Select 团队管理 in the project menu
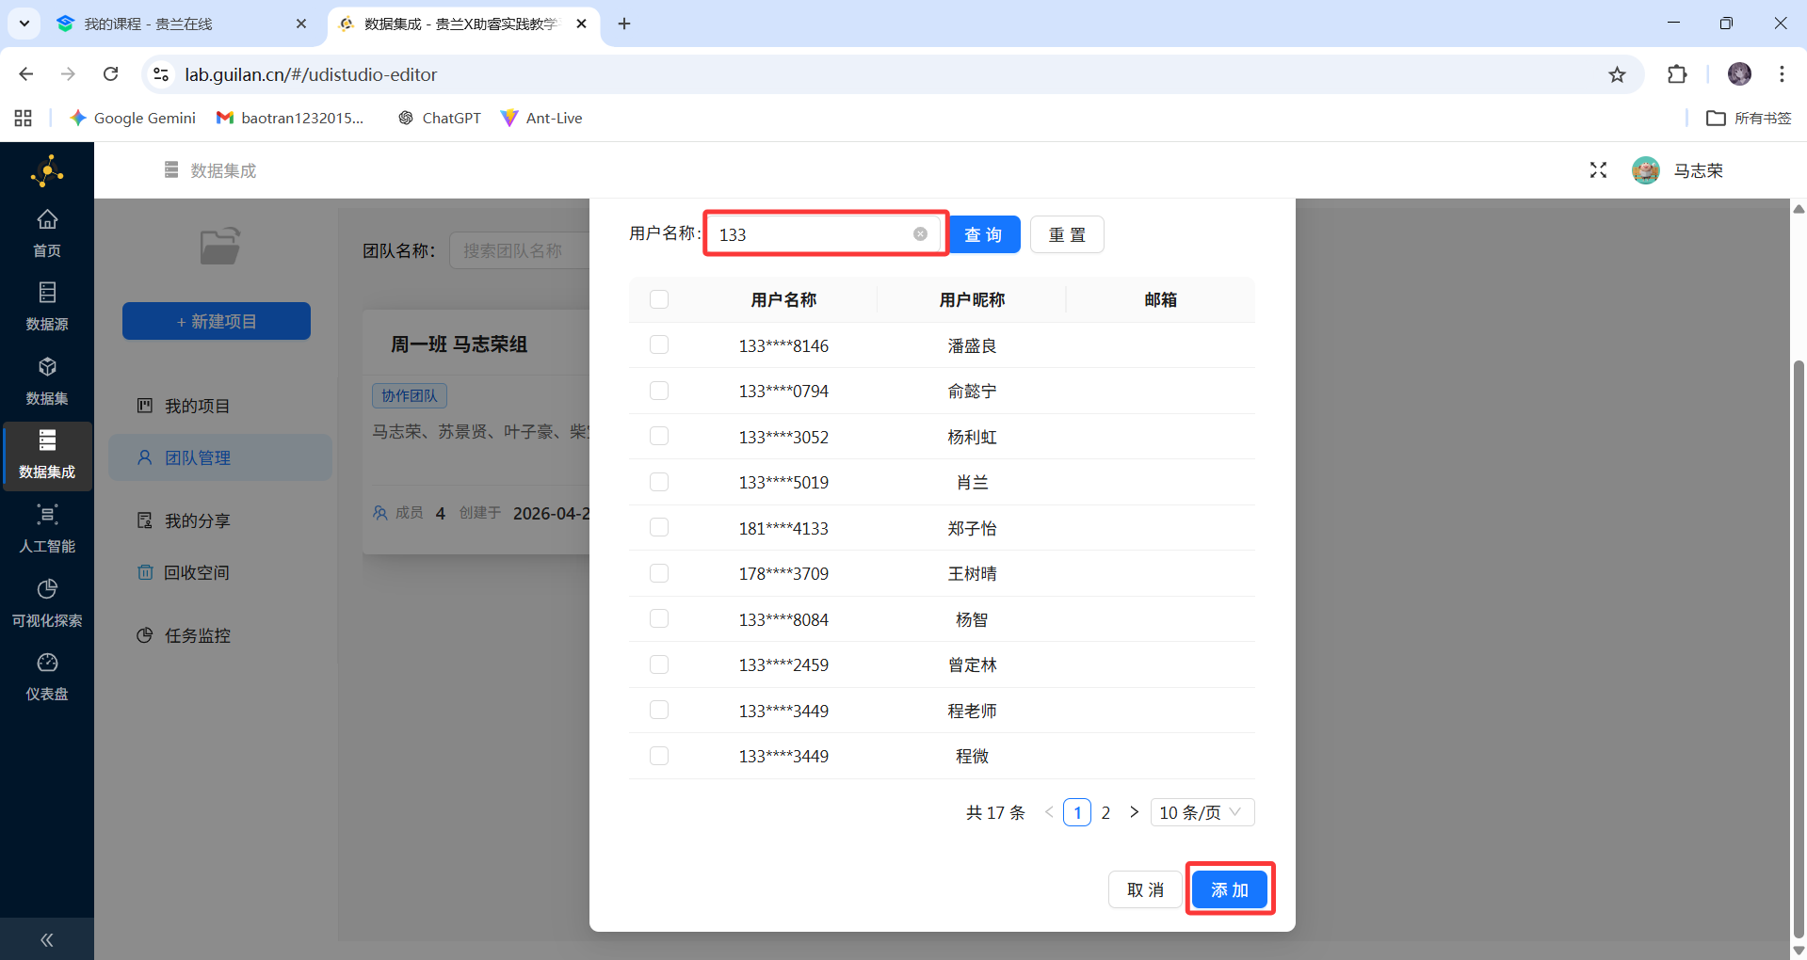Screen dimensions: 1807x960 tap(197, 457)
